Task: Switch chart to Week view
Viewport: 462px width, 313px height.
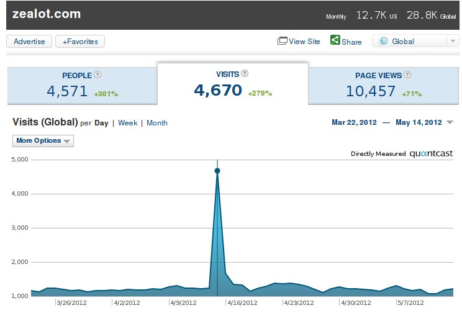Action: 127,122
